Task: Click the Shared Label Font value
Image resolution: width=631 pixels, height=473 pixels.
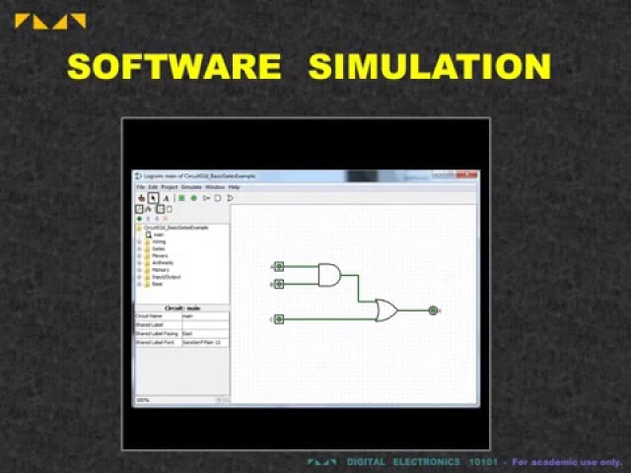Action: (206, 343)
